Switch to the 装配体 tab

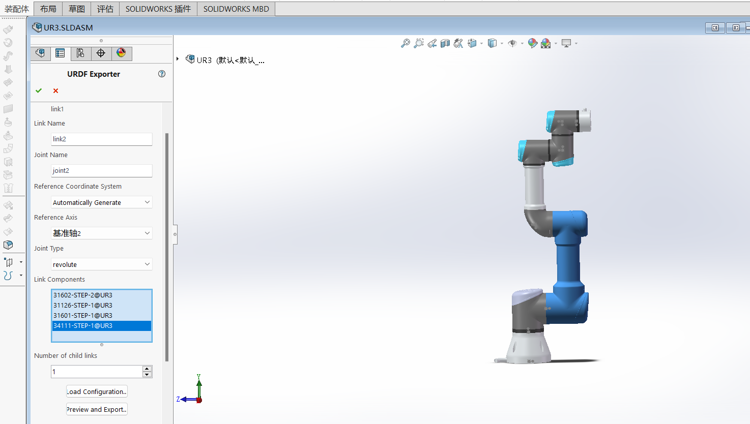pos(17,9)
